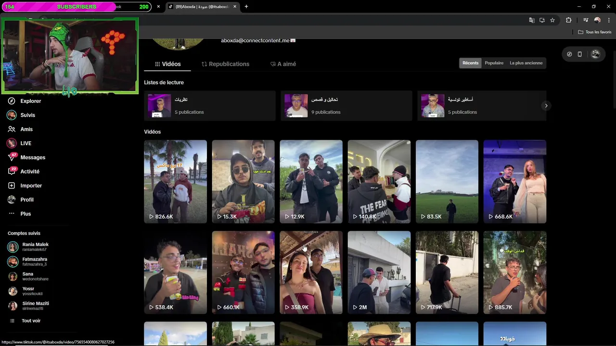This screenshot has width=616, height=346.
Task: Sort videos by Récents
Action: click(470, 63)
